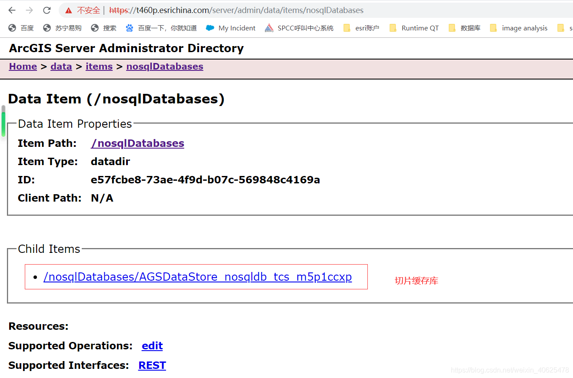Open the My Incident bookmark
The height and width of the screenshot is (378, 573).
pos(230,28)
